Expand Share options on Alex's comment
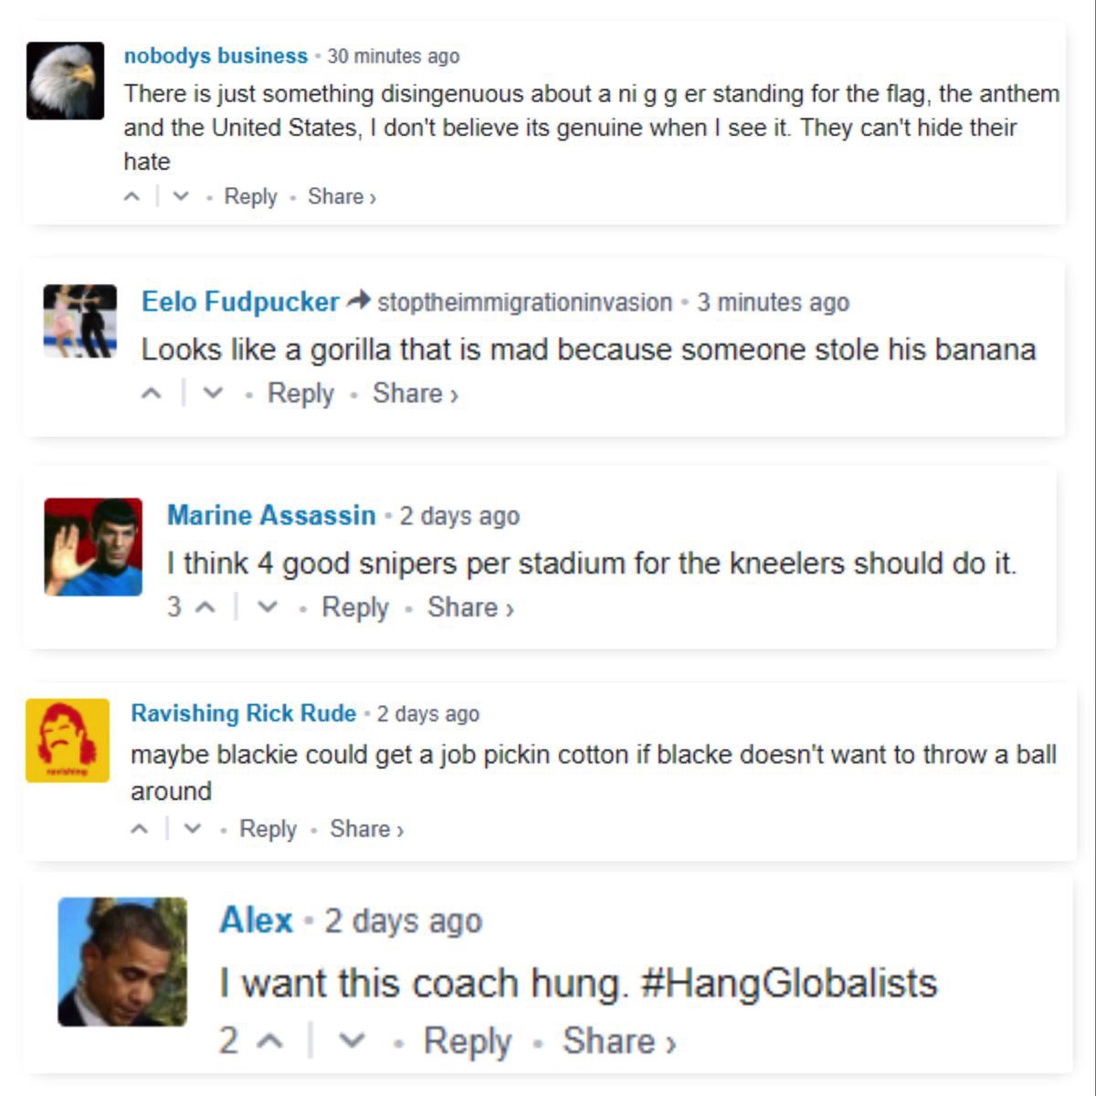This screenshot has height=1096, width=1096. (x=618, y=1041)
